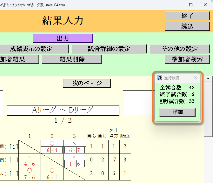Click the 結果削除 button
The width and height of the screenshot is (213, 183).
click(x=72, y=59)
